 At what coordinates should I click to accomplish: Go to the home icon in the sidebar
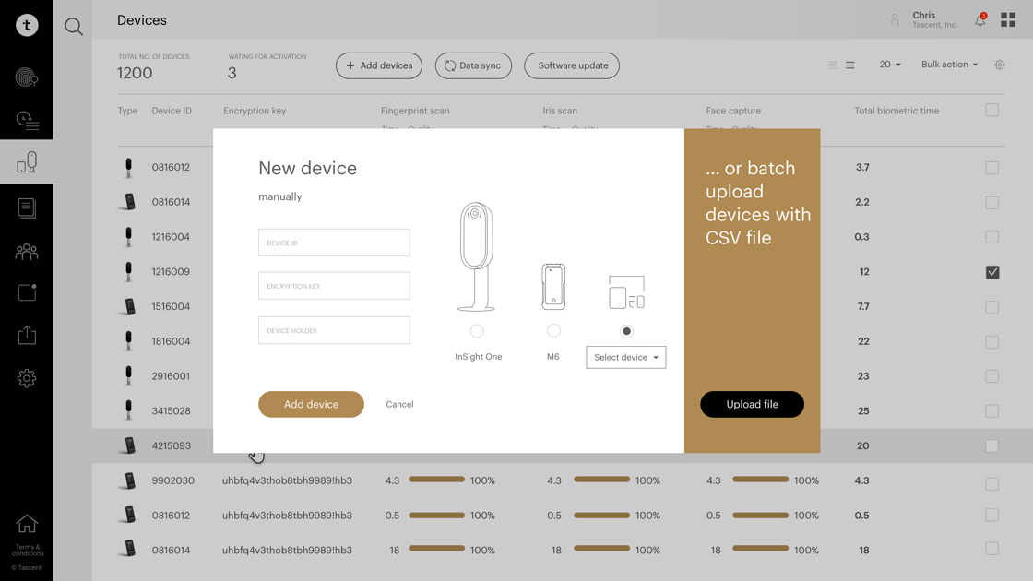coord(27,524)
